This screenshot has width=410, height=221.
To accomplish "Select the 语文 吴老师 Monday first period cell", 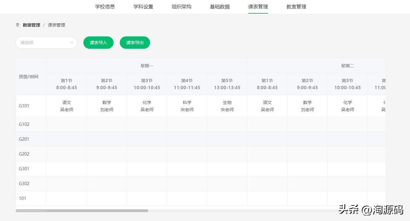I will pyautogui.click(x=66, y=106).
